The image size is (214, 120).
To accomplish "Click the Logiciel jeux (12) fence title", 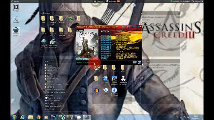I will 47,13.
